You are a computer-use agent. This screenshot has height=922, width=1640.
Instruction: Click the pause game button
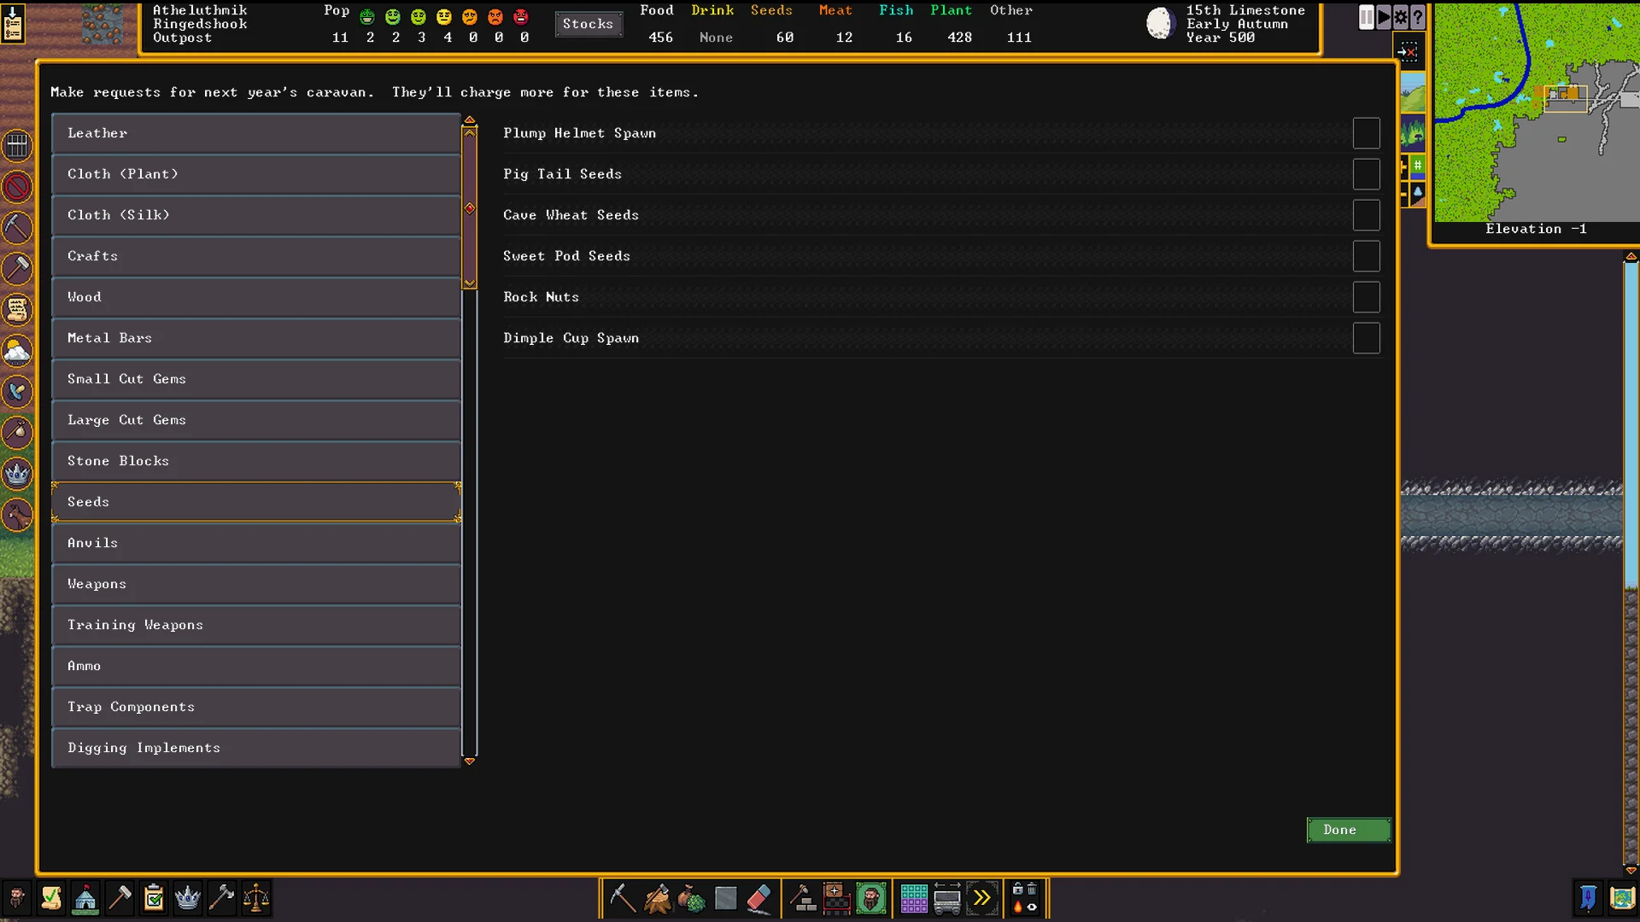[x=1367, y=17]
